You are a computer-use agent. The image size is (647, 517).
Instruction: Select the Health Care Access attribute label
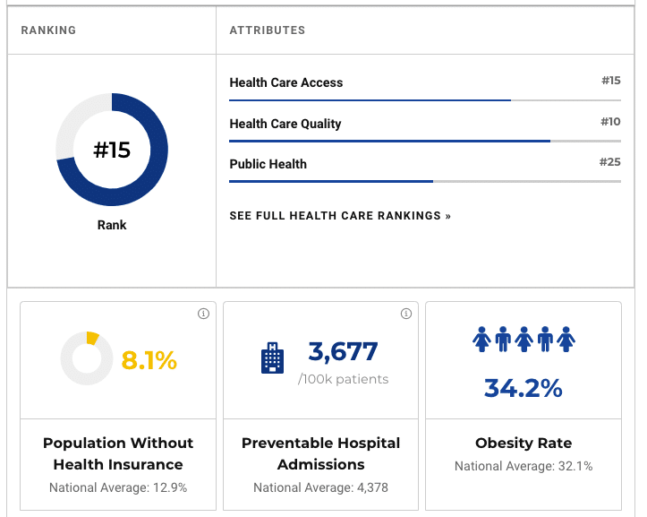tap(286, 82)
